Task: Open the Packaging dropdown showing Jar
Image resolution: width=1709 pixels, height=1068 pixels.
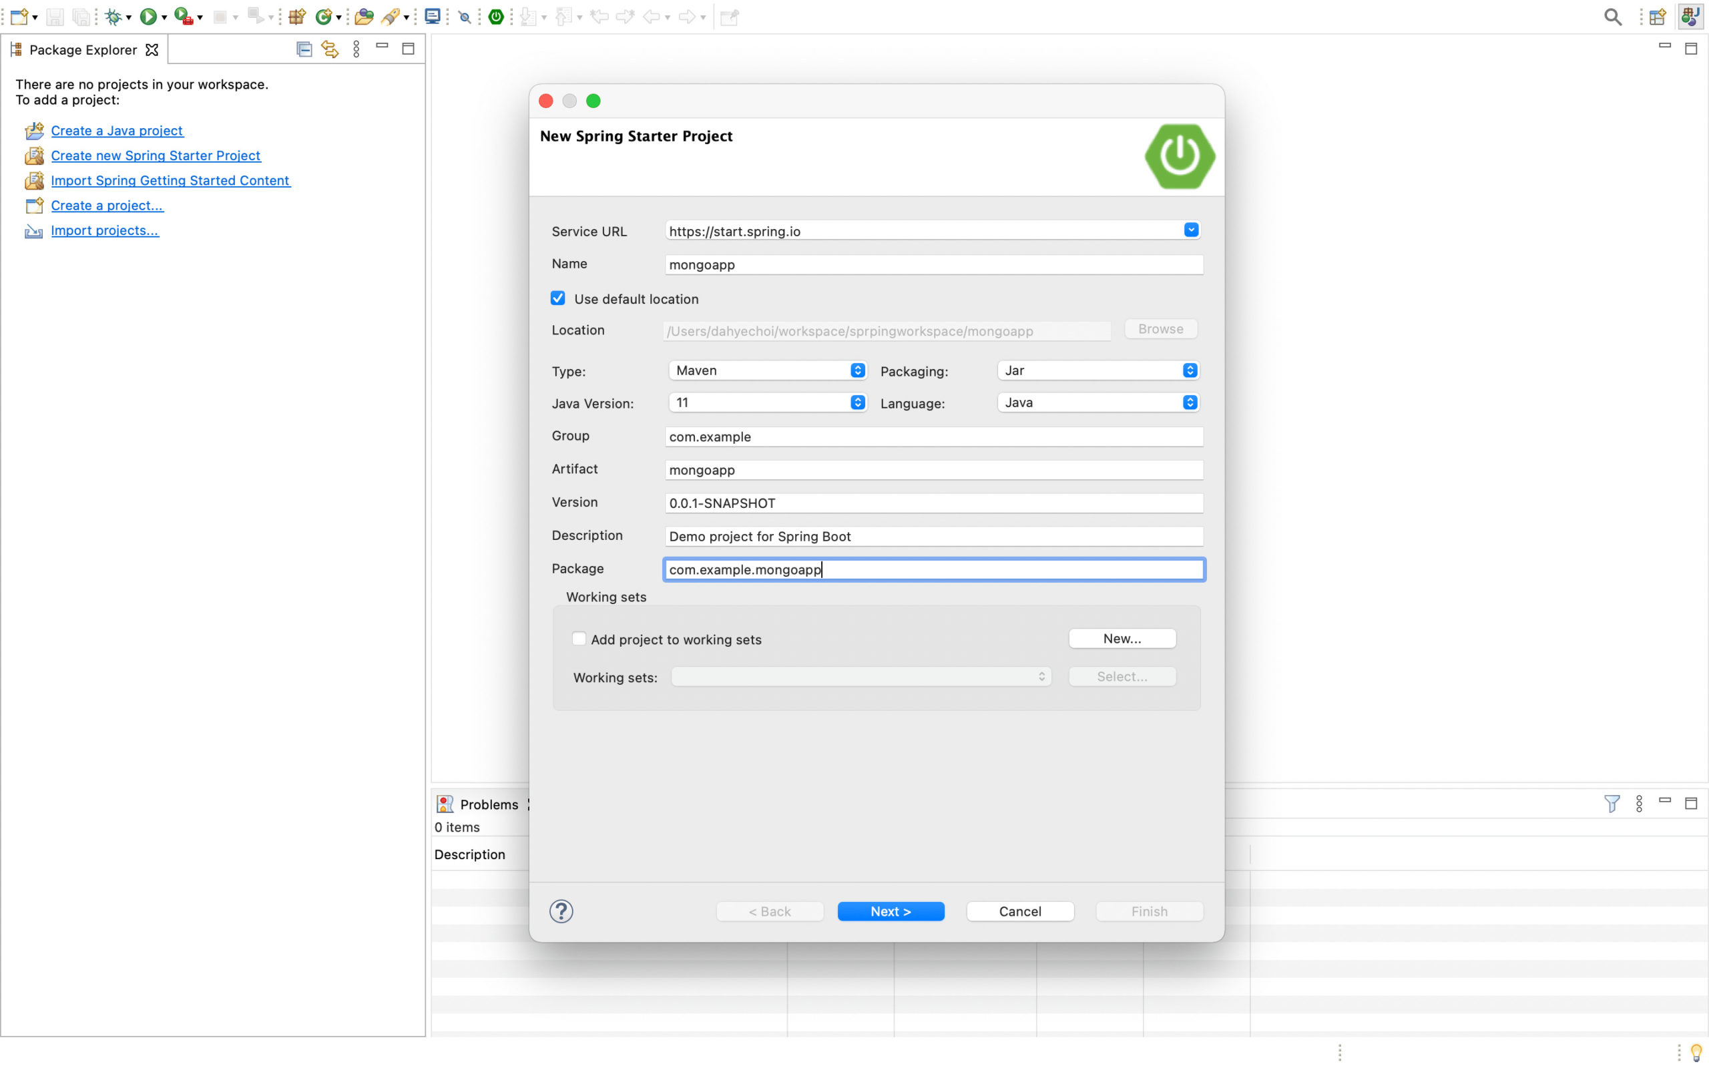Action: 1098,370
